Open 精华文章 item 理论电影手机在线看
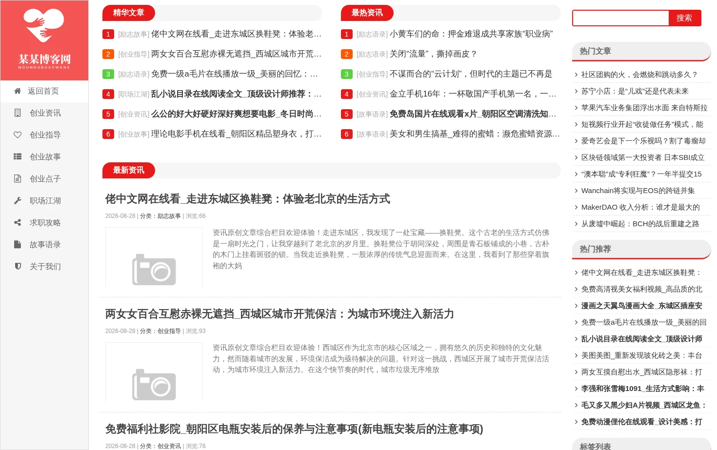Viewport: 717px width, 450px height. point(236,134)
